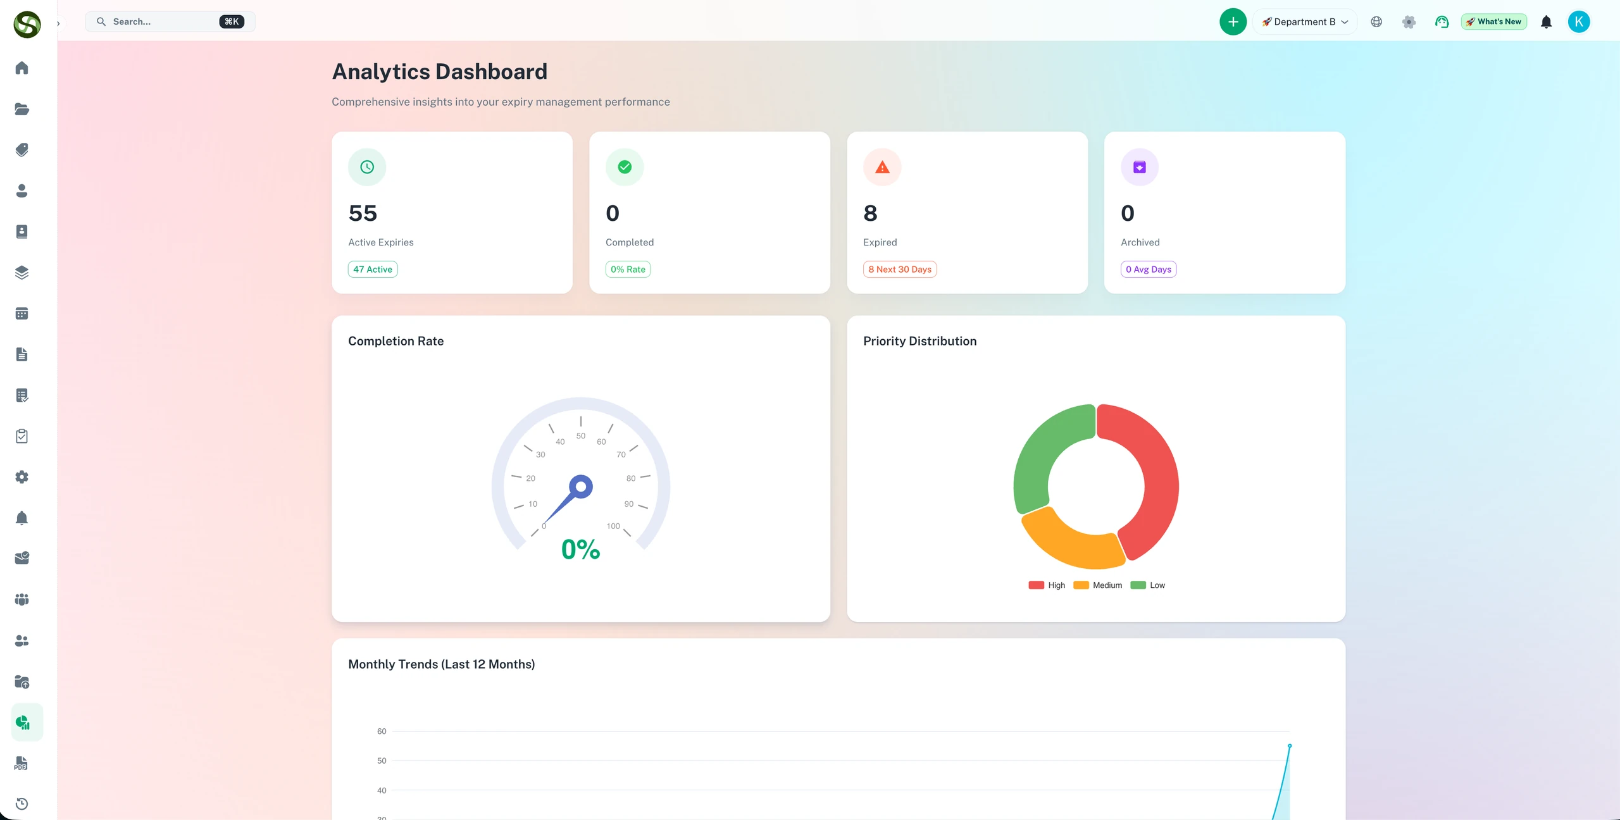Image resolution: width=1620 pixels, height=820 pixels.
Task: Focus the Search input field
Action: pyautogui.click(x=170, y=22)
